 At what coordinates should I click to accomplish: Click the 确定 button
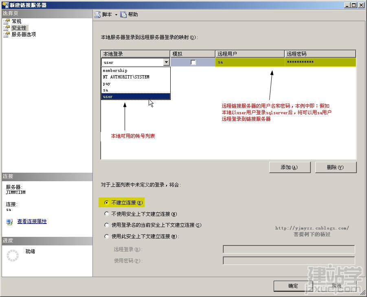[x=292, y=286]
